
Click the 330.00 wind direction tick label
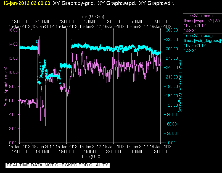click(172, 40)
